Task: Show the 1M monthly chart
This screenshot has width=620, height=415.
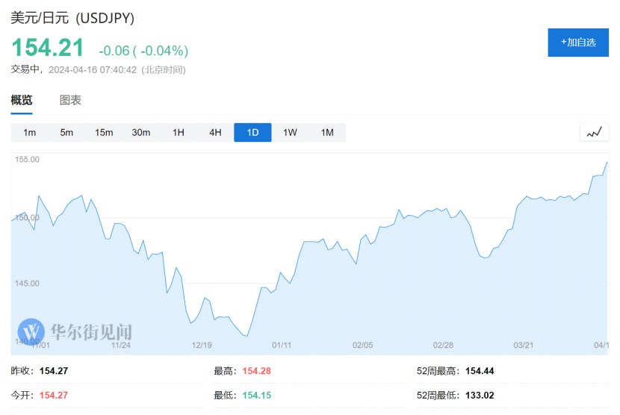Action: (327, 133)
